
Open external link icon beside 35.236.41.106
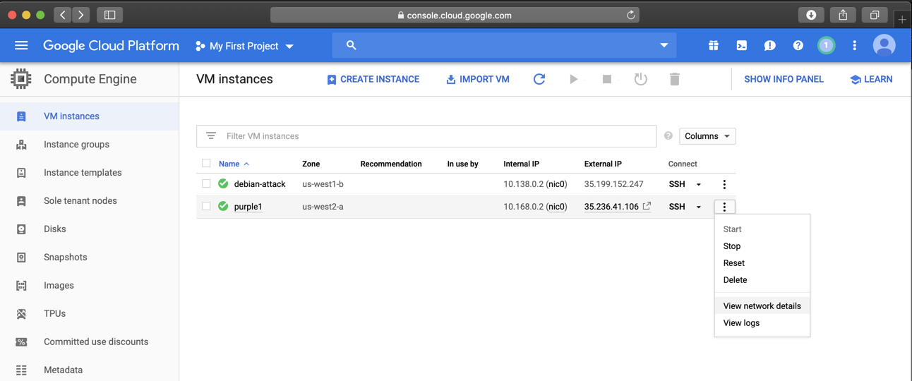[647, 206]
